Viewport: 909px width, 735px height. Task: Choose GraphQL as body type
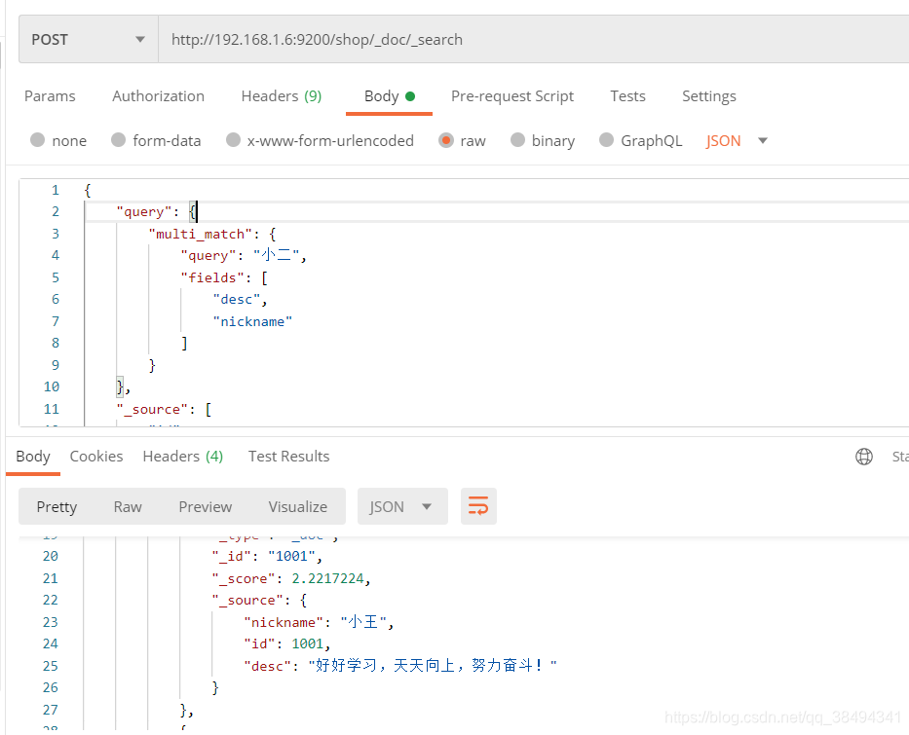point(607,140)
